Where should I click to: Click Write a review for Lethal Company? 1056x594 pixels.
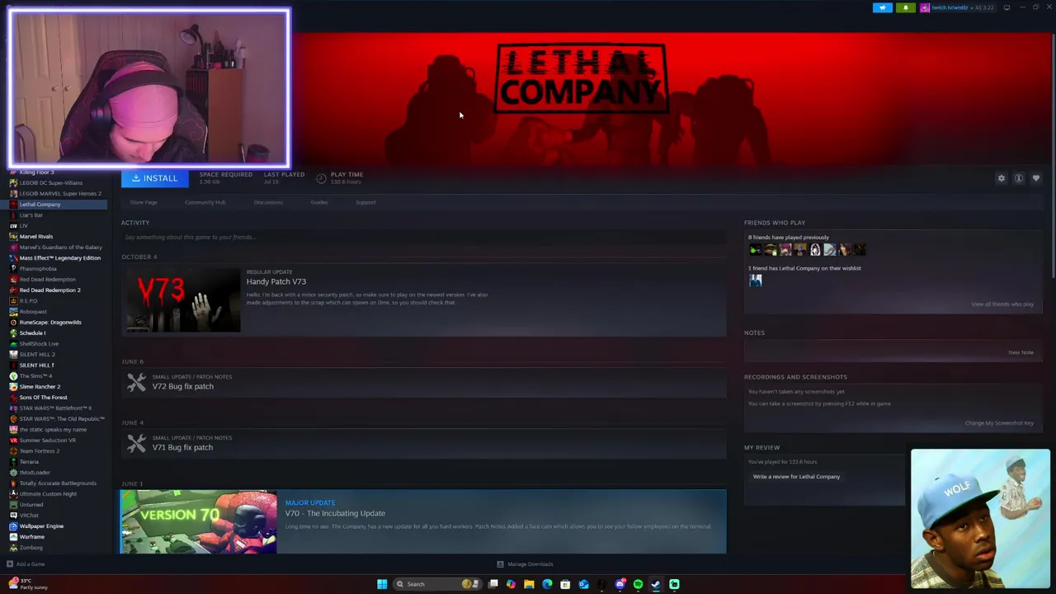(x=796, y=477)
